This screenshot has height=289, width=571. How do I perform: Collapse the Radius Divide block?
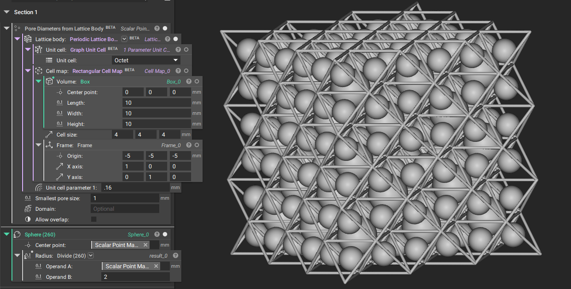(17, 255)
